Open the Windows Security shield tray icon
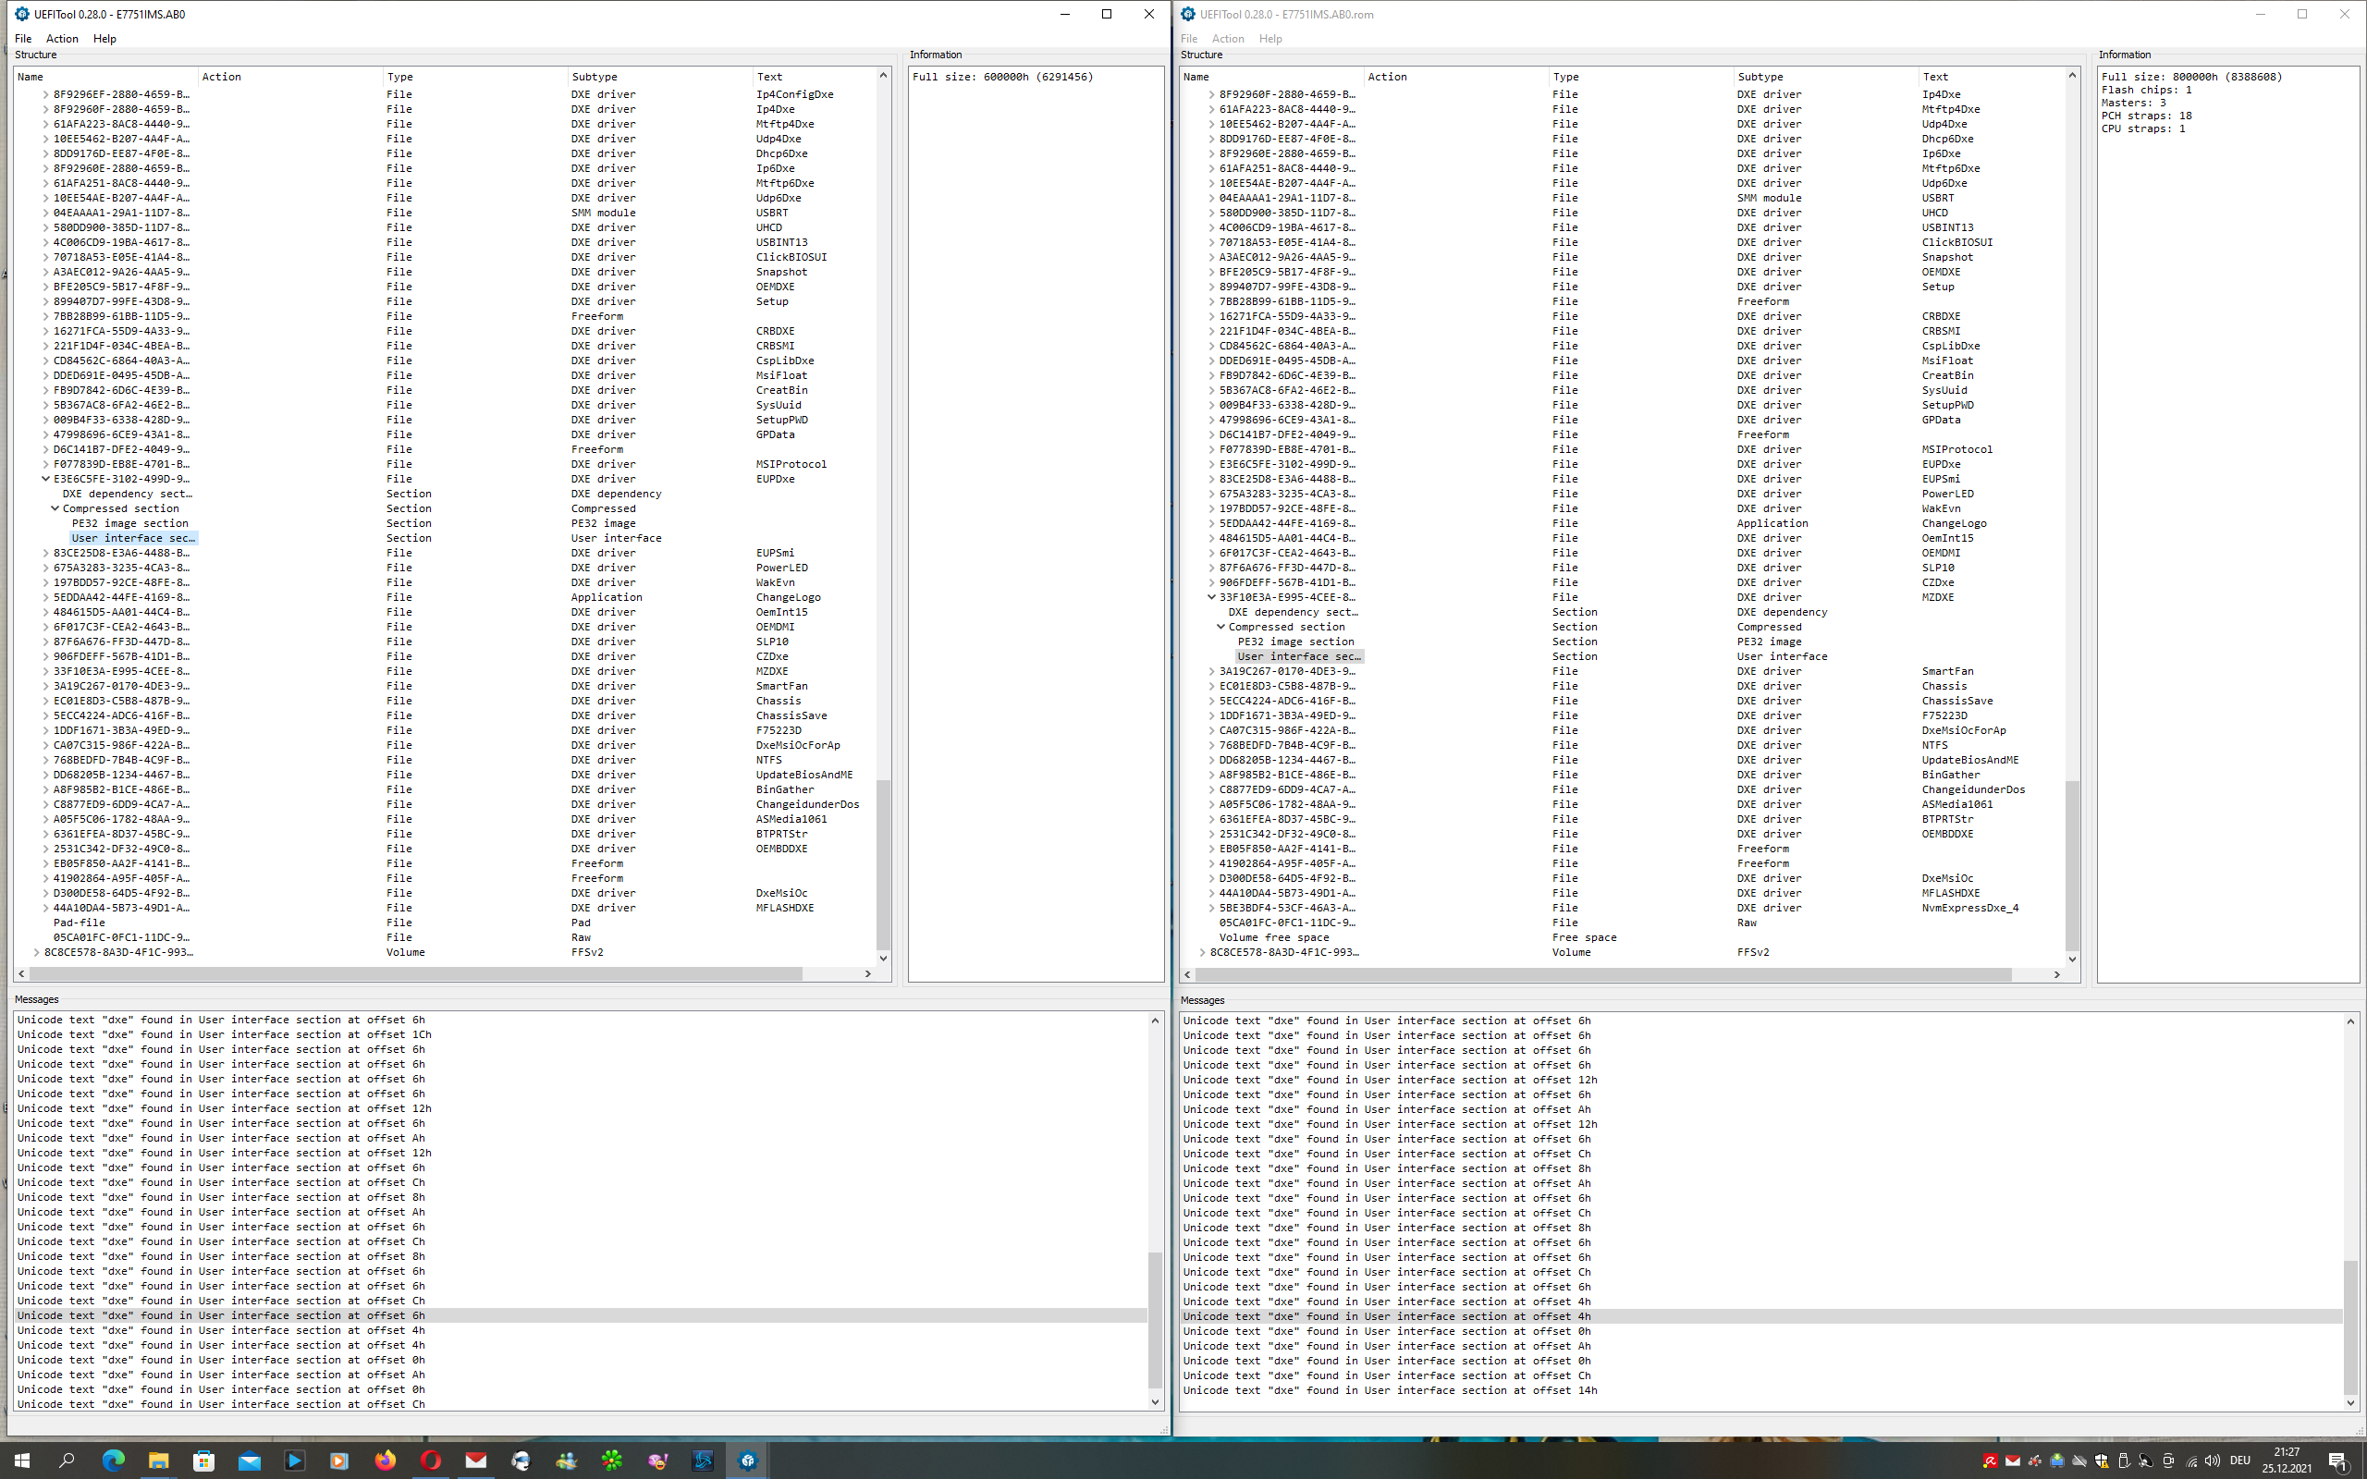Screen dimensions: 2367x1479 point(2101,1461)
